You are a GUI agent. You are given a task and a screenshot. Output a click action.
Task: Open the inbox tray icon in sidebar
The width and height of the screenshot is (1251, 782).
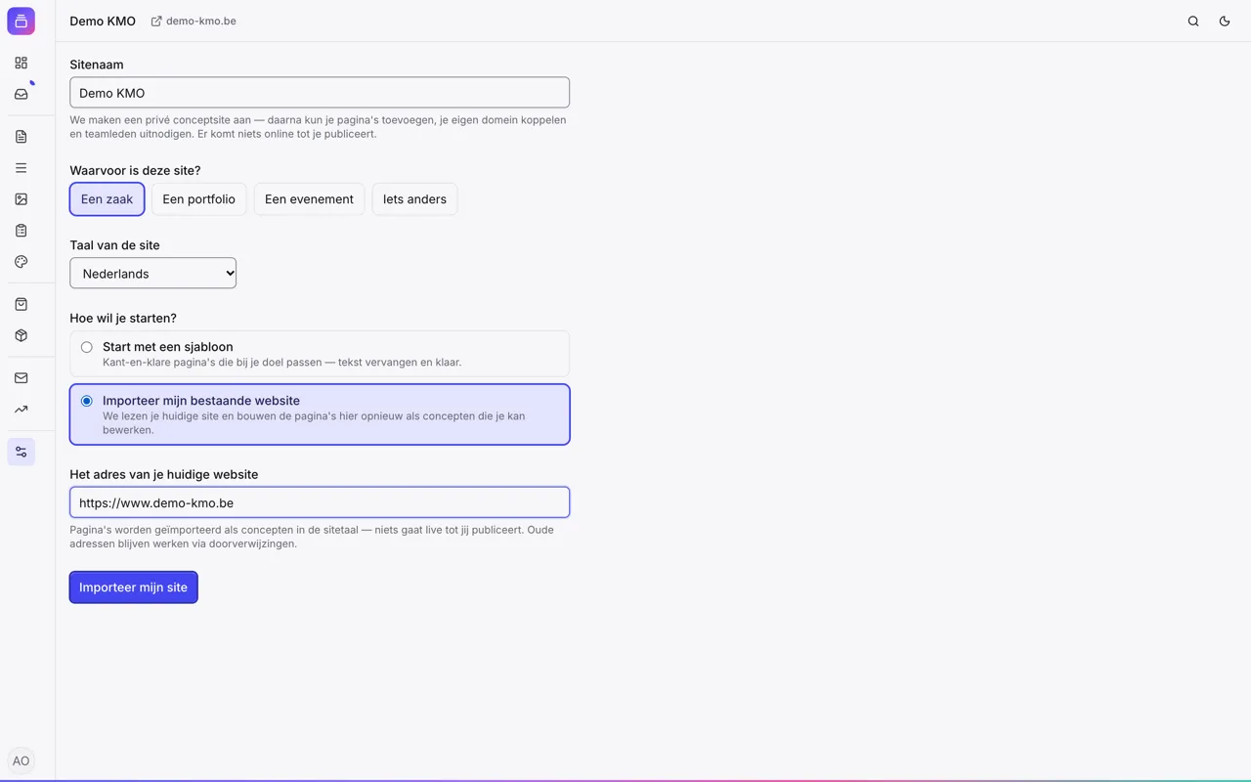click(x=21, y=94)
